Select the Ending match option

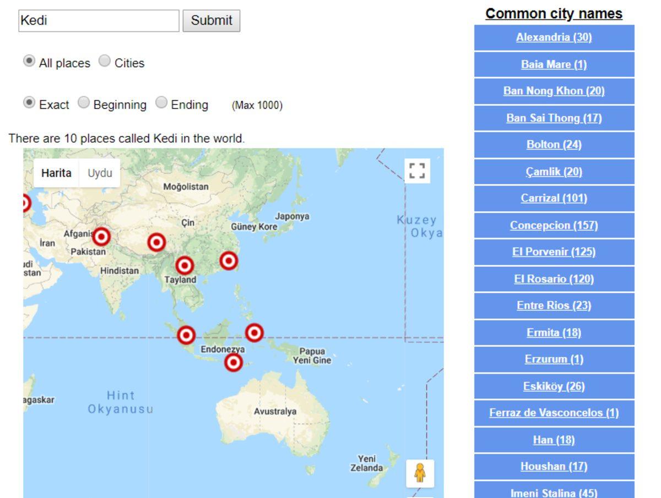click(161, 103)
